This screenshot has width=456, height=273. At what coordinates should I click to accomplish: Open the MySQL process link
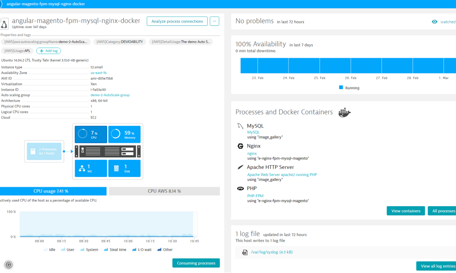click(x=253, y=132)
